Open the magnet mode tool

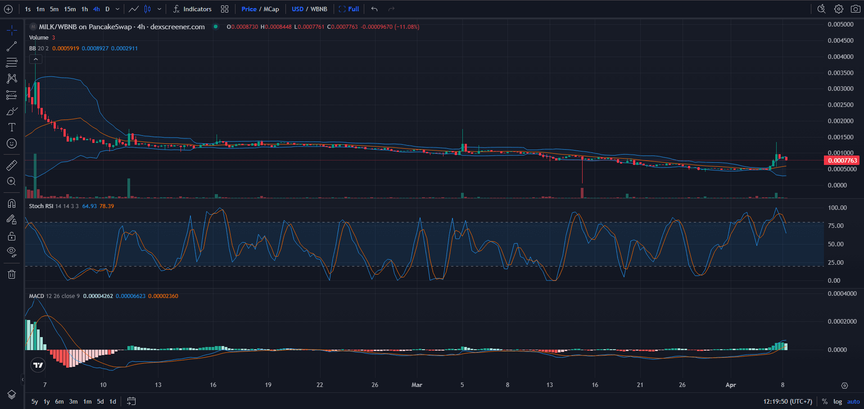(x=12, y=204)
